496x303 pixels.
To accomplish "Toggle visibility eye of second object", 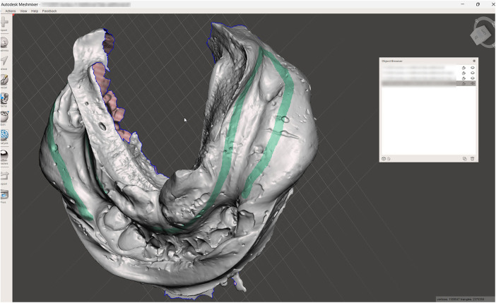I will click(x=473, y=73).
